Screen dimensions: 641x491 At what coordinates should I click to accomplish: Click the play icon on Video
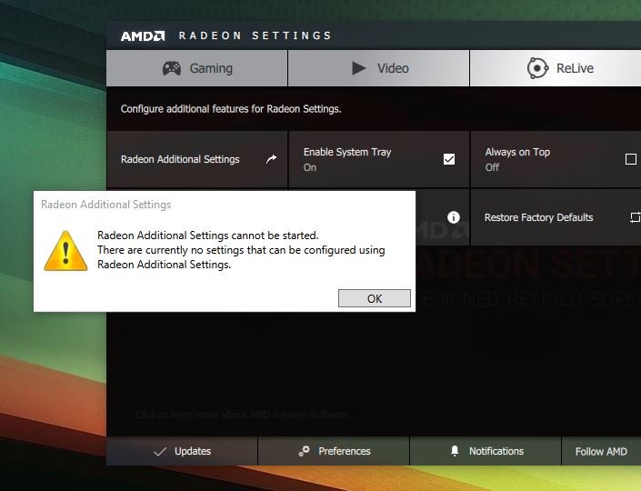[x=358, y=68]
